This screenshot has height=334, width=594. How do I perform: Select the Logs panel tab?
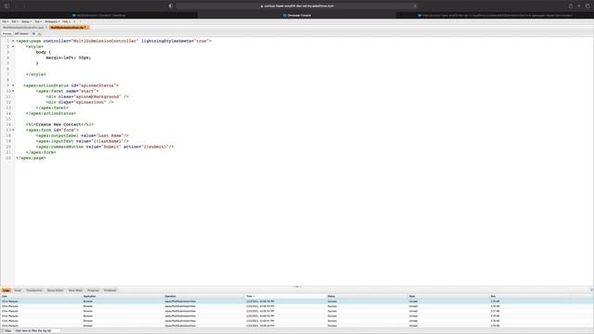[x=6, y=290]
